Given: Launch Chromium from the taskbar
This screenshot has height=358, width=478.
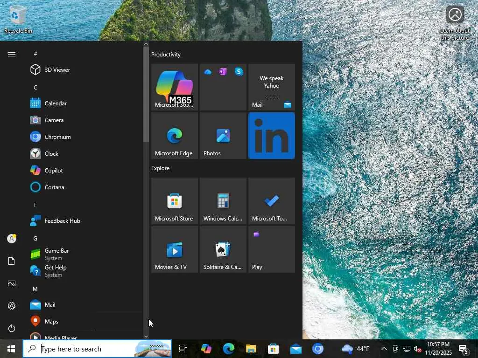Looking at the screenshot, I should 318,349.
